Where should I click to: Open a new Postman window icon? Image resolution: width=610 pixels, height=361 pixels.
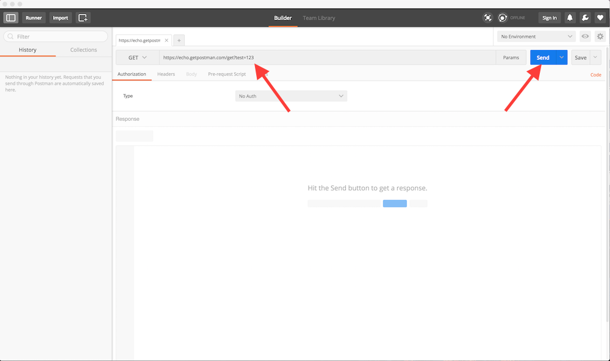(83, 18)
